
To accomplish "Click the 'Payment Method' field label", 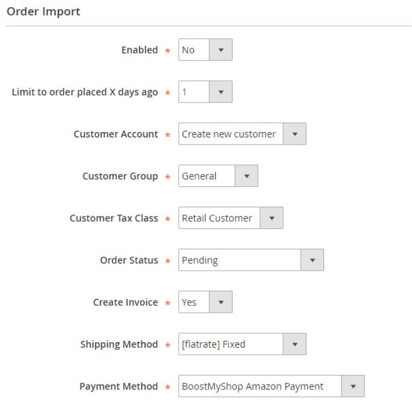I will click(119, 386).
